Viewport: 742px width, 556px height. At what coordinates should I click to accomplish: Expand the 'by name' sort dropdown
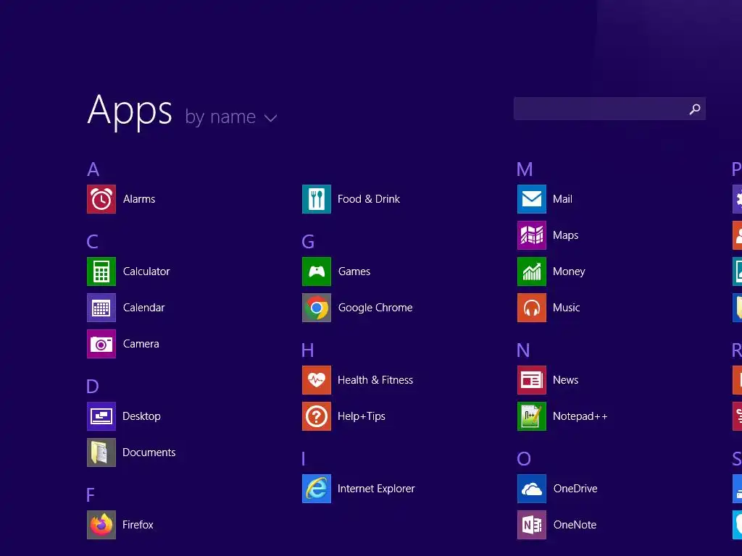pos(230,117)
